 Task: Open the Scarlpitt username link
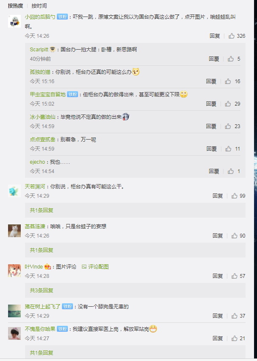point(39,50)
